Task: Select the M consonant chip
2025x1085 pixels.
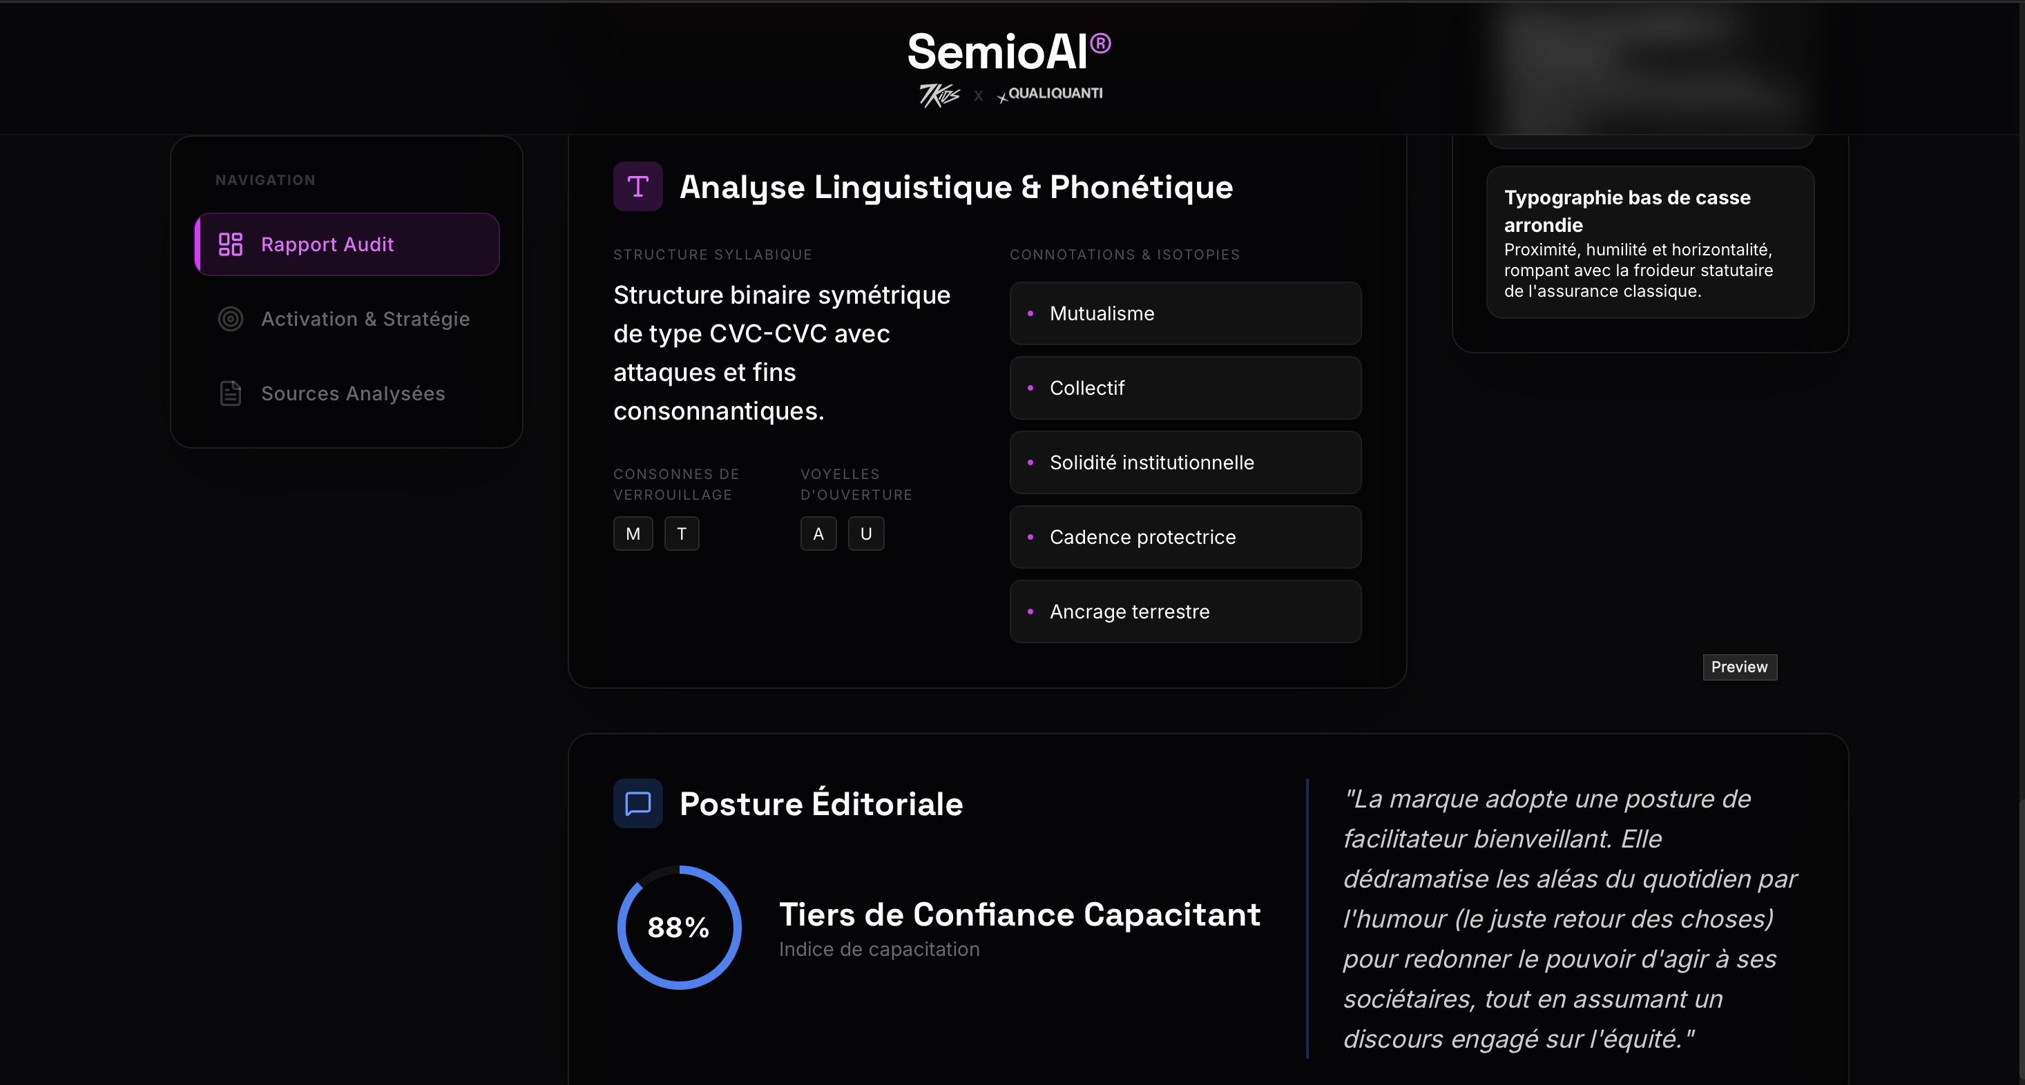Action: pos(633,534)
